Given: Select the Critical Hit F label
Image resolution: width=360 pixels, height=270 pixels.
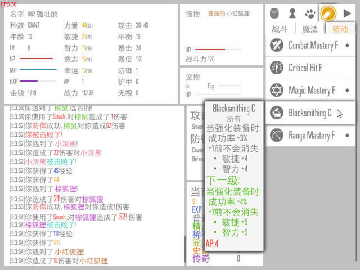Looking at the screenshot, I should 305,68.
